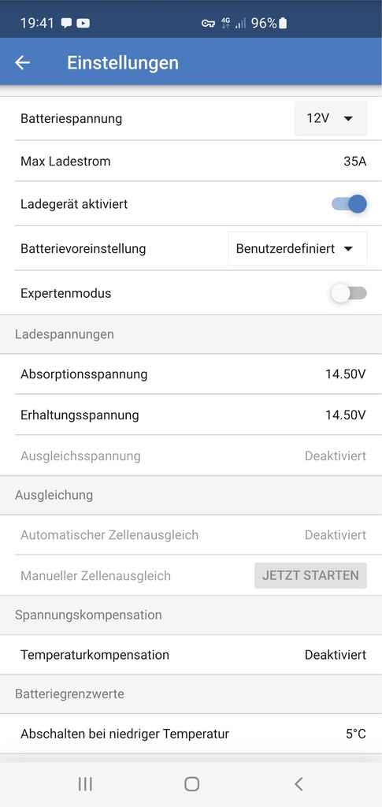Tap the chat notification icon in status bar
The image size is (382, 807).
(66, 23)
